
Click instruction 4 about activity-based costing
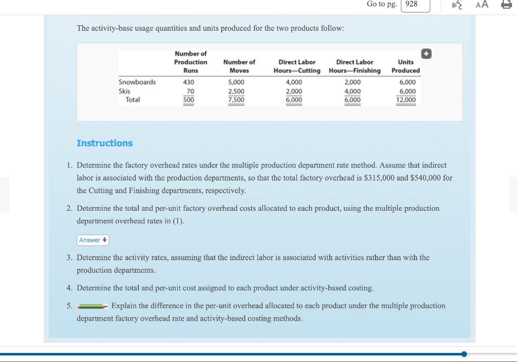click(225, 288)
